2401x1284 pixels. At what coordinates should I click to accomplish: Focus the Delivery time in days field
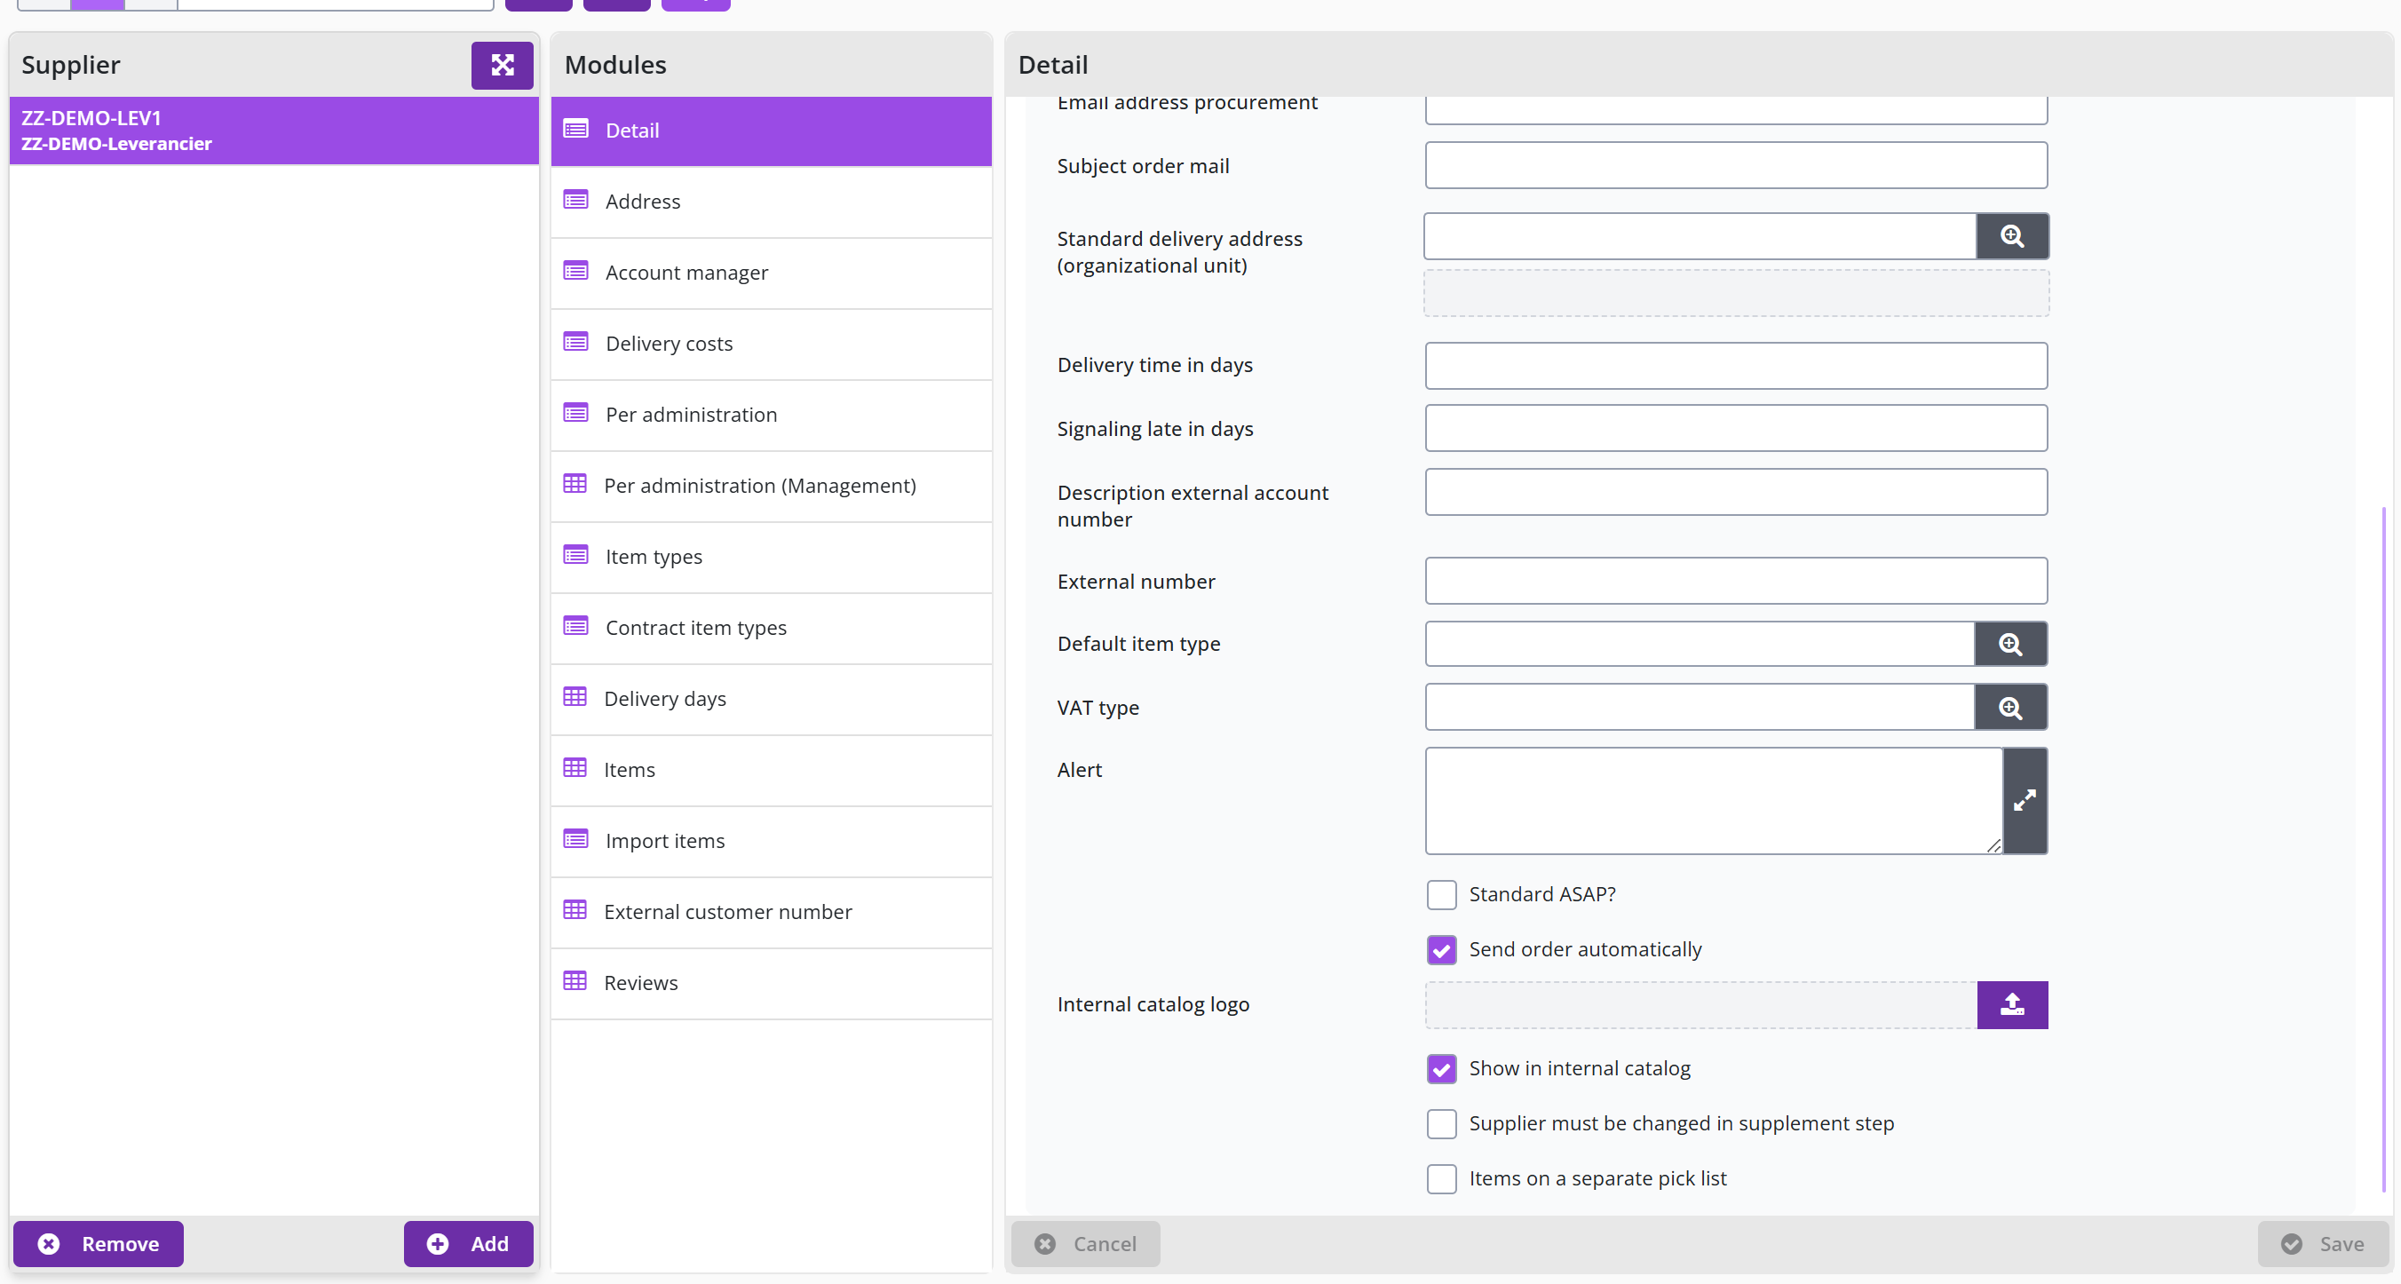(x=1736, y=365)
